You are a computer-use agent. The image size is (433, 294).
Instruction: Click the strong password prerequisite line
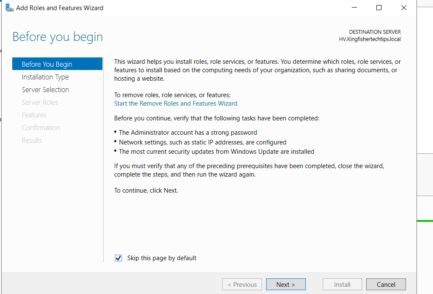188,133
